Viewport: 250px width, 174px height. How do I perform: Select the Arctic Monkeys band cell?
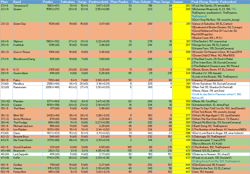(28, 119)
